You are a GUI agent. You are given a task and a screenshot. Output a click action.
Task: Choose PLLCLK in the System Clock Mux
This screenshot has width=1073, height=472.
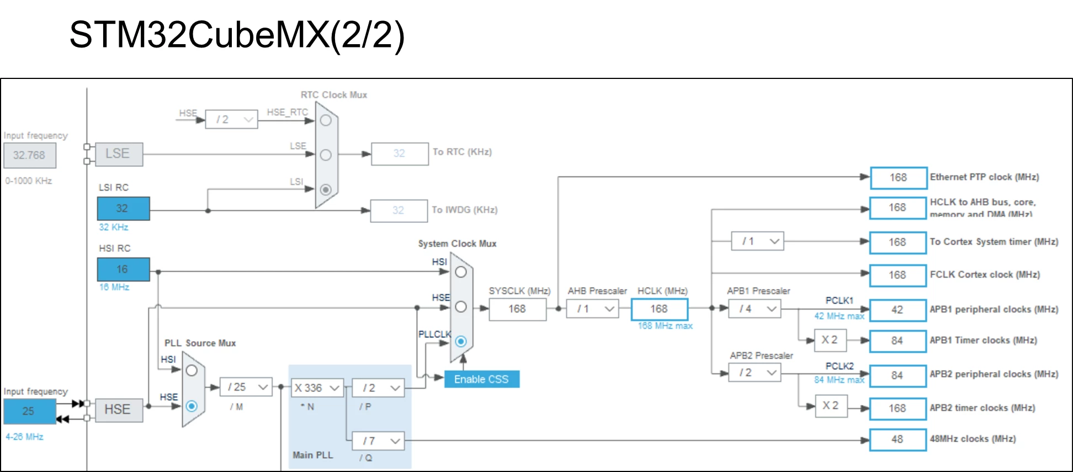[x=461, y=342]
